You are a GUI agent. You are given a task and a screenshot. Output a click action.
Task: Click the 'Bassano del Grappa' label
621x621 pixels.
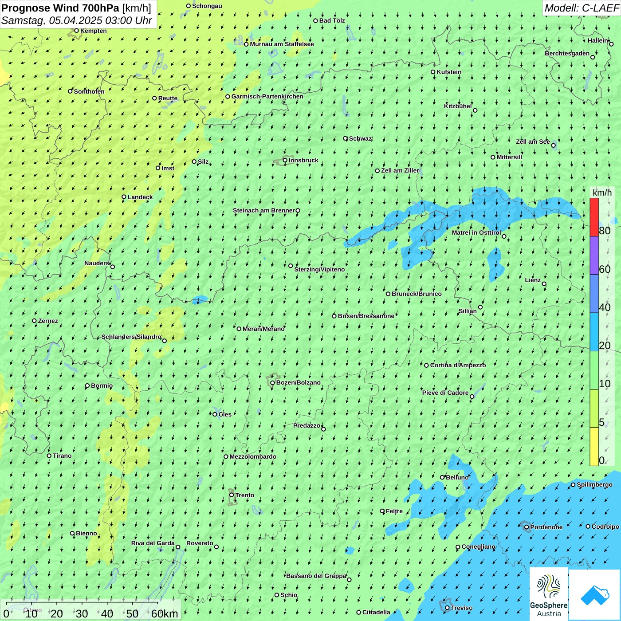(316, 576)
